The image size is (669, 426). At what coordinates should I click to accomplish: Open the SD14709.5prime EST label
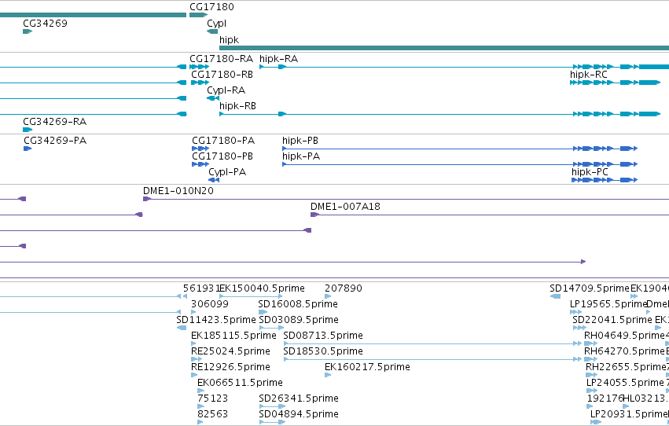[x=590, y=288]
